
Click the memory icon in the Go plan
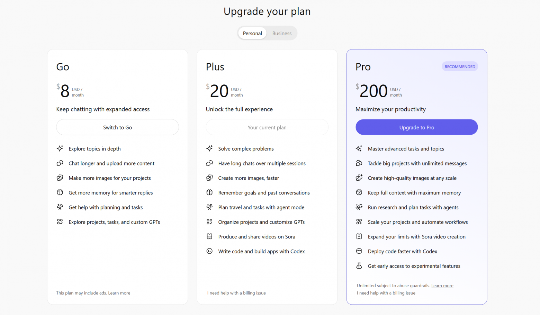(x=60, y=192)
